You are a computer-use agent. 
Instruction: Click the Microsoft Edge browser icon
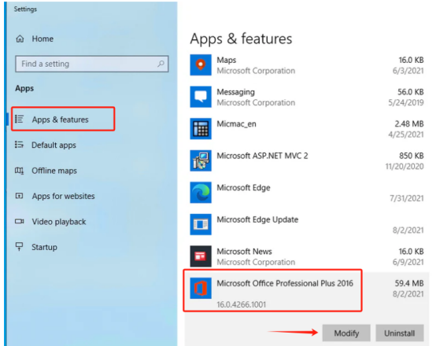(x=201, y=193)
